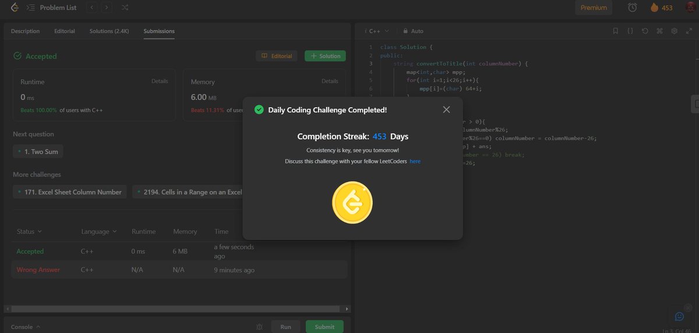Submit the solution
This screenshot has width=699, height=333.
[x=324, y=327]
